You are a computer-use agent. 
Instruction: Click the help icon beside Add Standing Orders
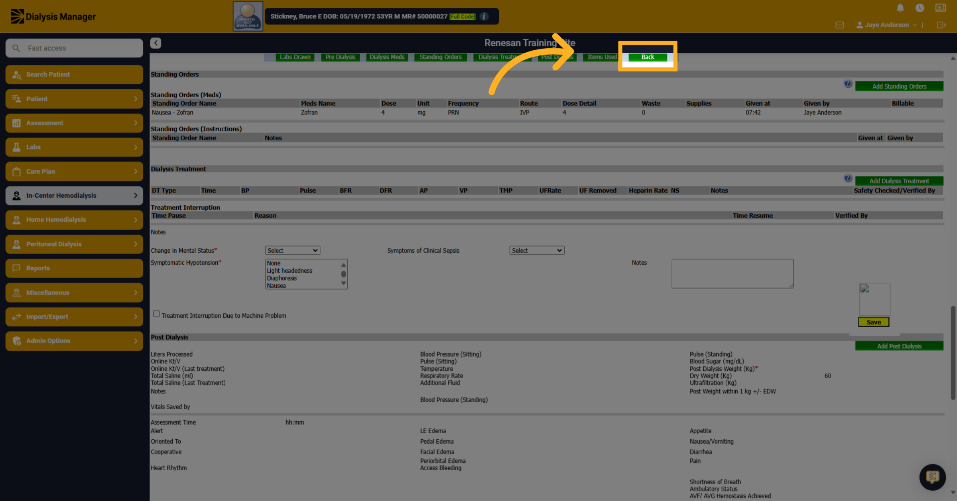[848, 84]
